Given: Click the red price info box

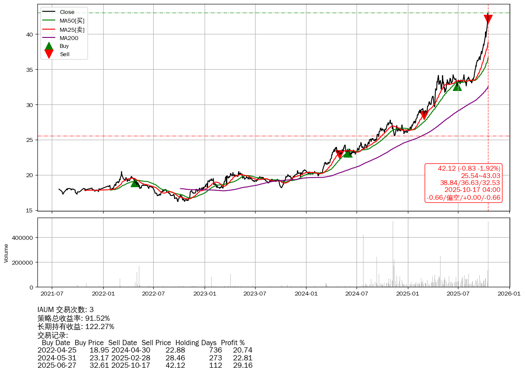Looking at the screenshot, I should coord(463,183).
